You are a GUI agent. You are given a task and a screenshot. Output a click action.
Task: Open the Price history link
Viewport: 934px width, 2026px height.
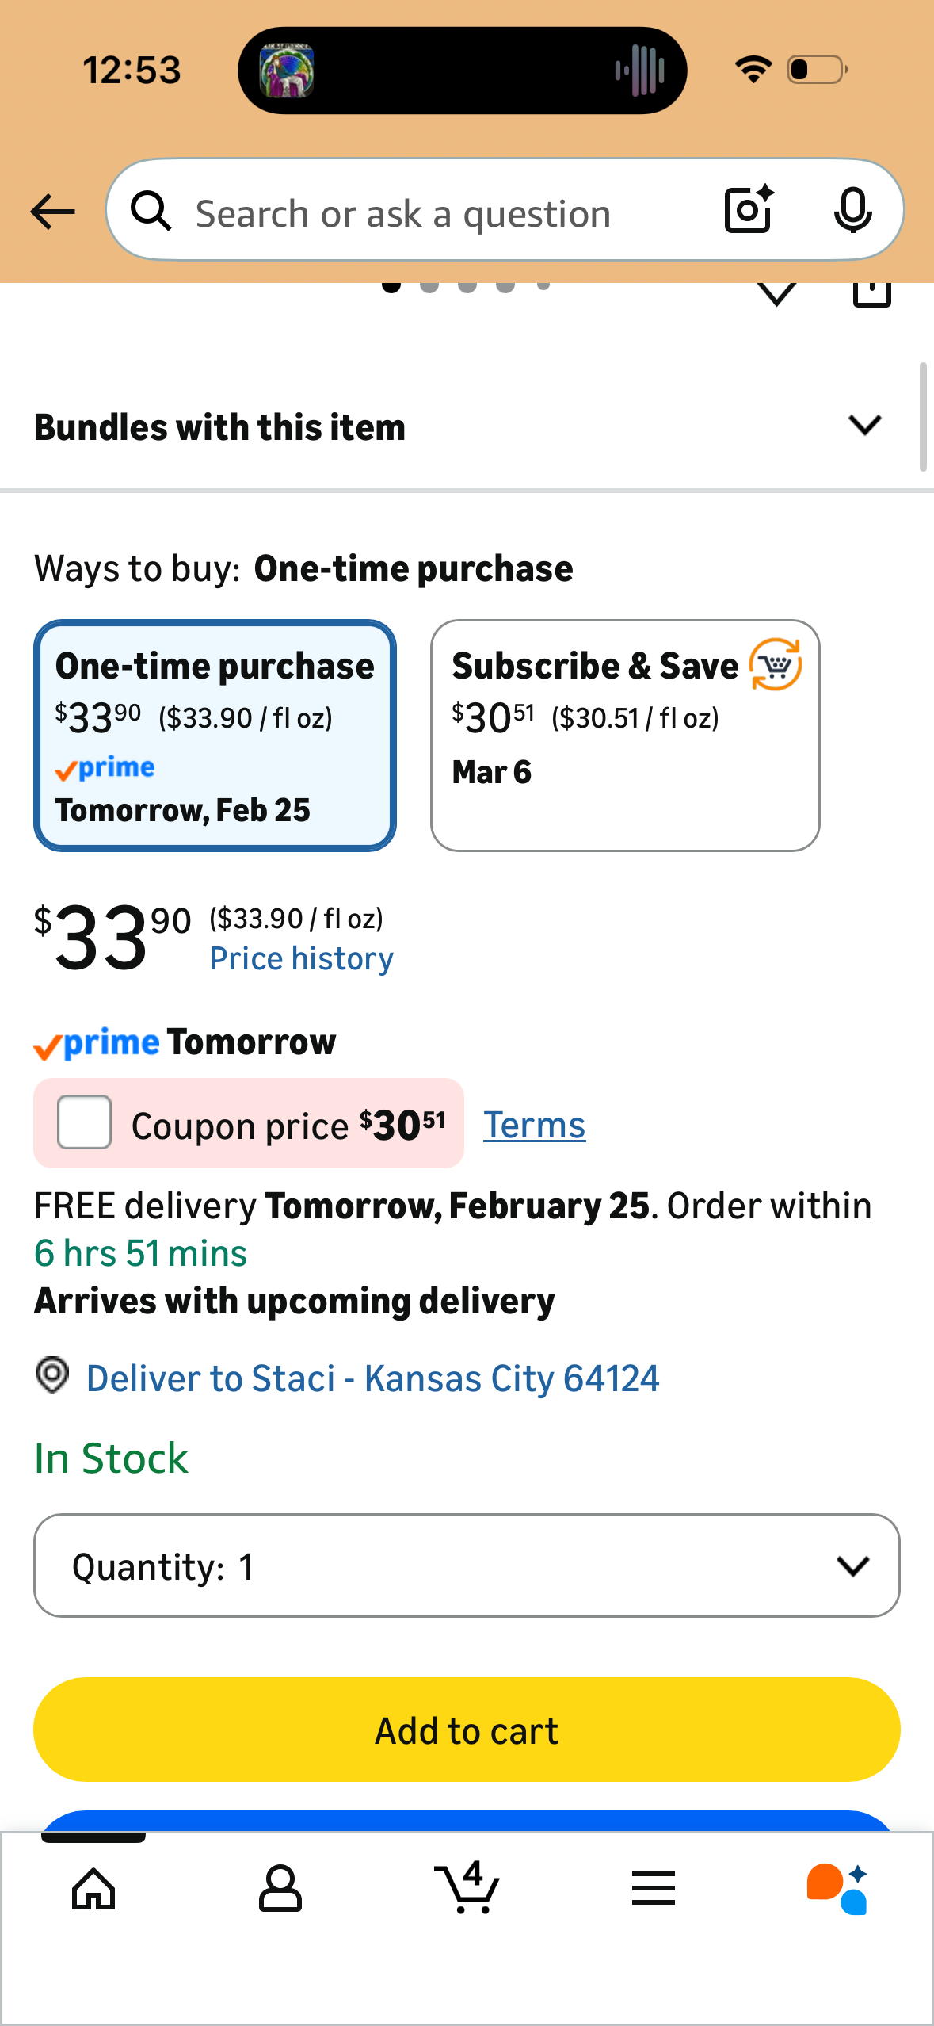point(302,959)
